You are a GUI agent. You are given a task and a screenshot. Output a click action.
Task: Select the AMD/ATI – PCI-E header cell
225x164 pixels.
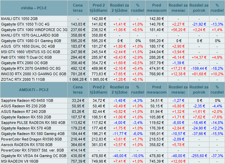(x=34, y=90)
